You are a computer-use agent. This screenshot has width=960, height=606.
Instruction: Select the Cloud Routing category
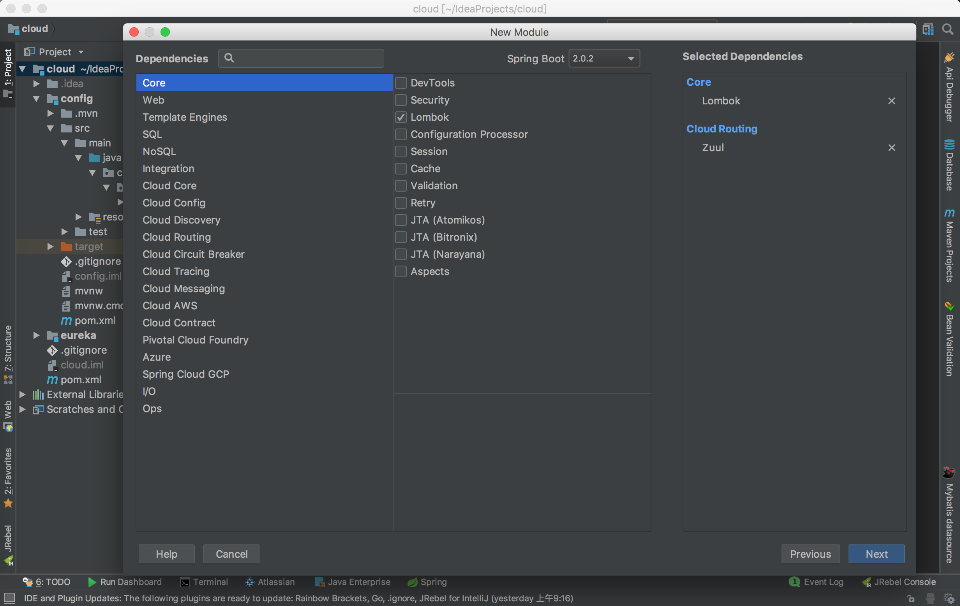(176, 237)
